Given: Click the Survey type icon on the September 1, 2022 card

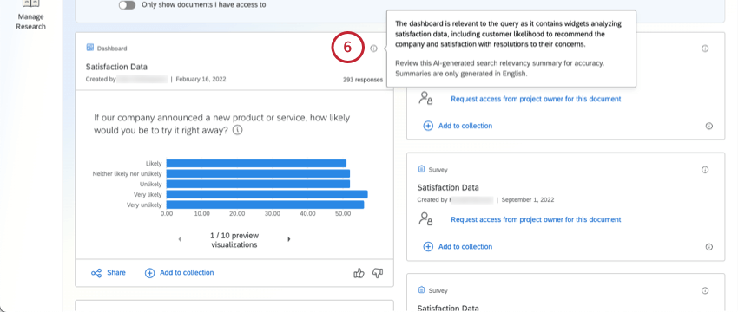Looking at the screenshot, I should tap(421, 169).
